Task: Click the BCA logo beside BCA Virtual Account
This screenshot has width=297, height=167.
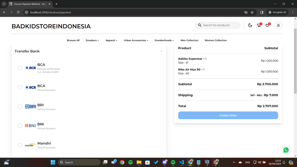Action: pos(30,87)
